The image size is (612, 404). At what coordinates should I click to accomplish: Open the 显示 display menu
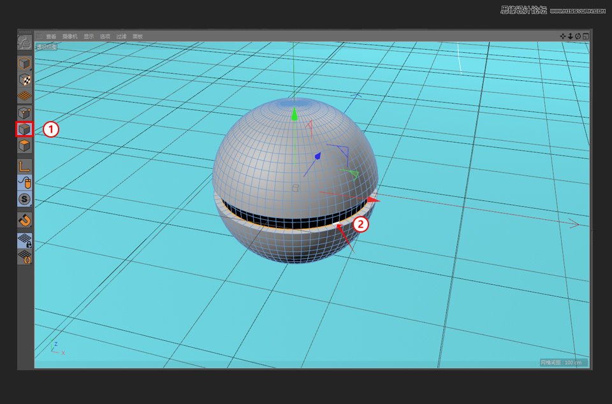pyautogui.click(x=89, y=36)
